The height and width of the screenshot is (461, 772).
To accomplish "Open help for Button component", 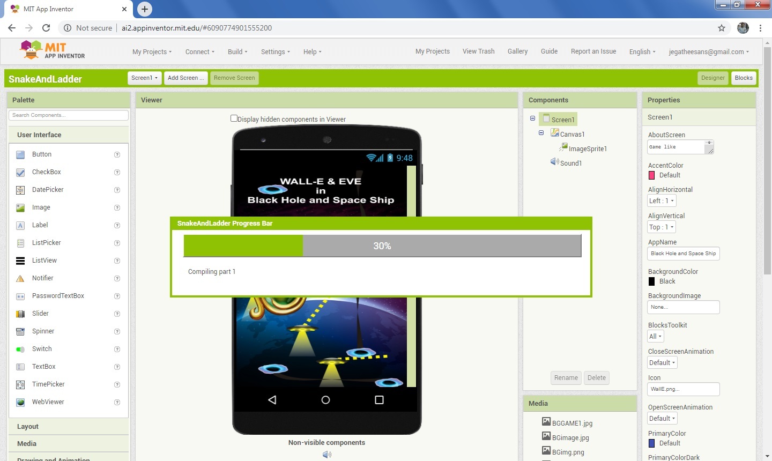I will pyautogui.click(x=117, y=155).
